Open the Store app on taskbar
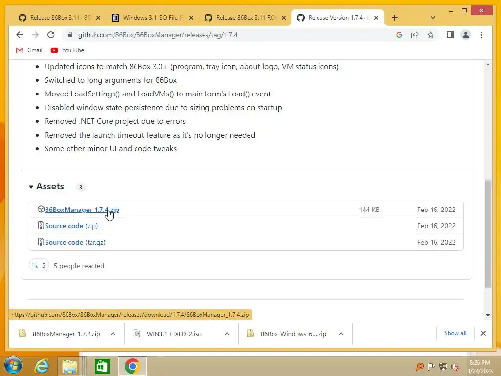The width and height of the screenshot is (501, 376). tap(102, 366)
